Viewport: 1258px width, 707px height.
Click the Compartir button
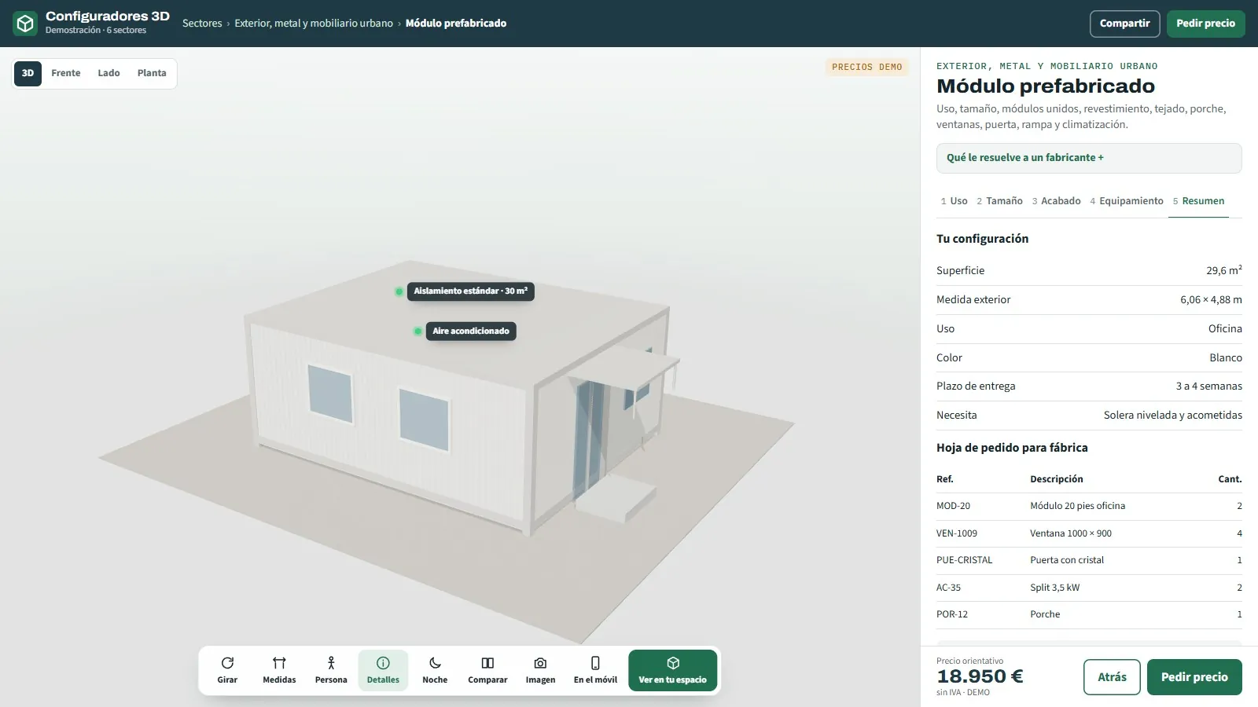[x=1124, y=24]
